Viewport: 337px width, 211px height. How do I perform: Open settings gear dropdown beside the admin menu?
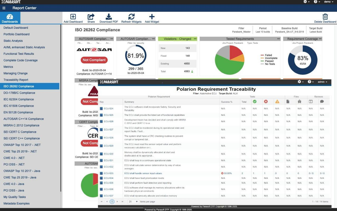[301, 82]
